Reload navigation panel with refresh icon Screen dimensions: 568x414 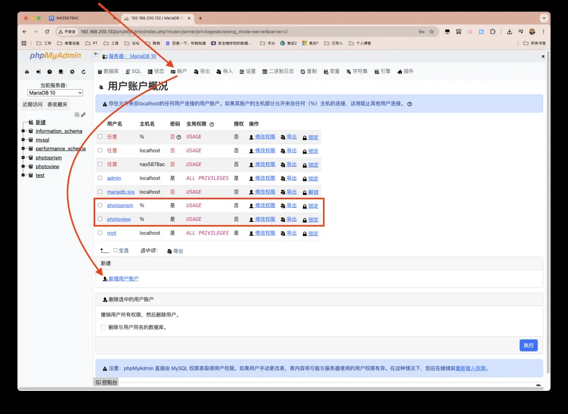pos(83,72)
